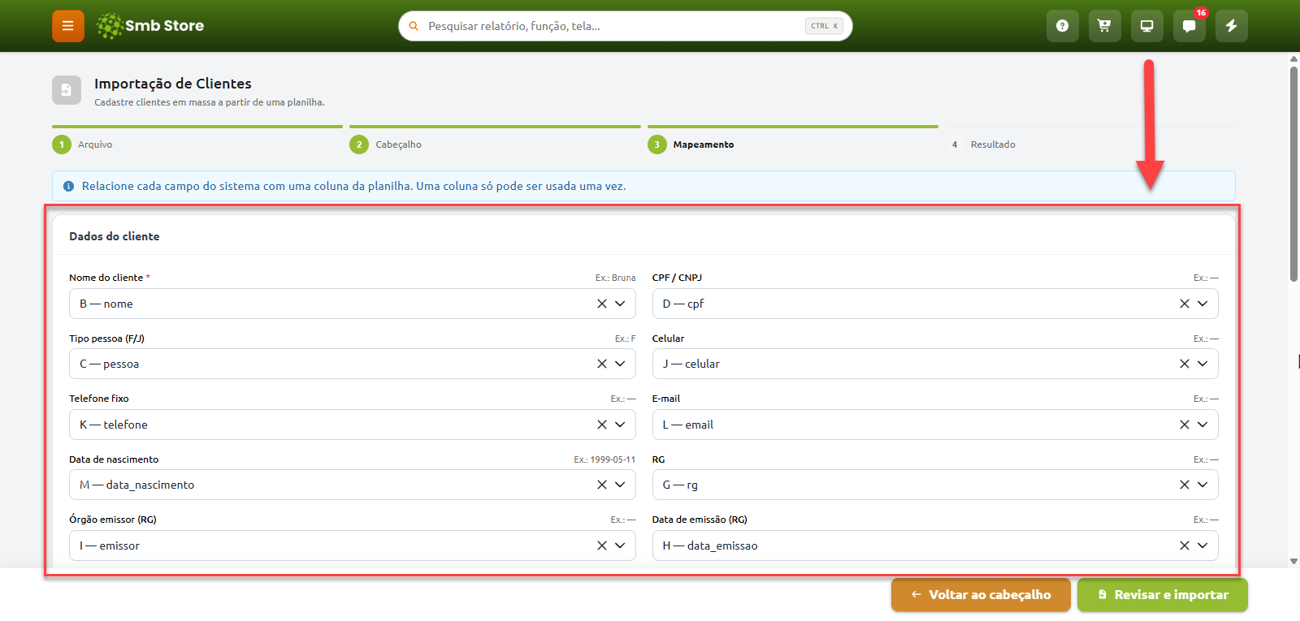
Task: Expand the Celular column dropdown
Action: (1202, 364)
